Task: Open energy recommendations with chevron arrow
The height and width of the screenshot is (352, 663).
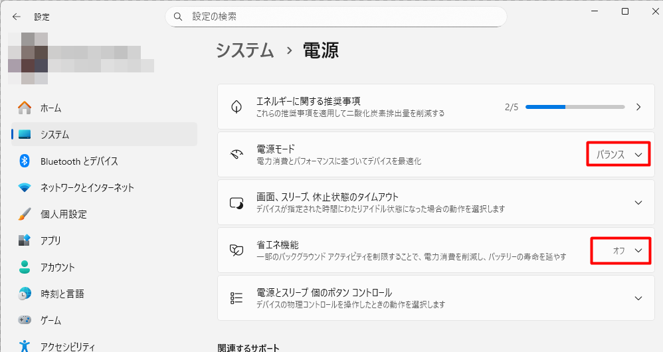Action: pos(638,107)
